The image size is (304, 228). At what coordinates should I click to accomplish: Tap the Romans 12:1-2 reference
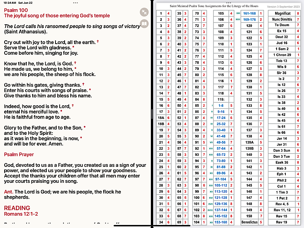[x=21, y=214]
